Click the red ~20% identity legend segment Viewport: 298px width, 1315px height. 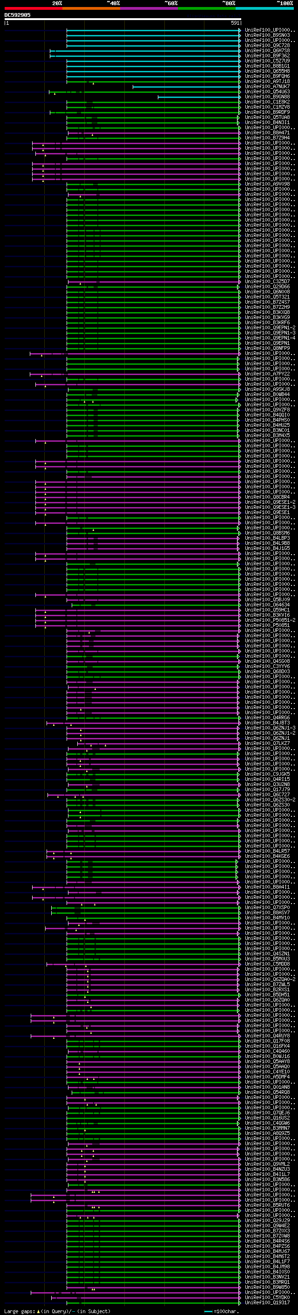pos(34,8)
